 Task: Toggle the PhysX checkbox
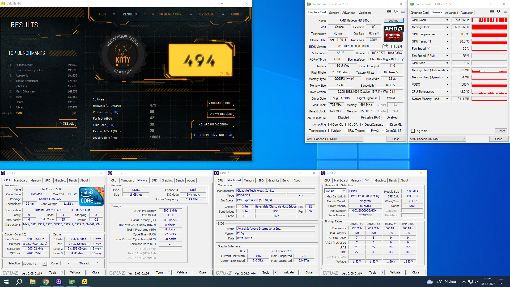coord(368,131)
